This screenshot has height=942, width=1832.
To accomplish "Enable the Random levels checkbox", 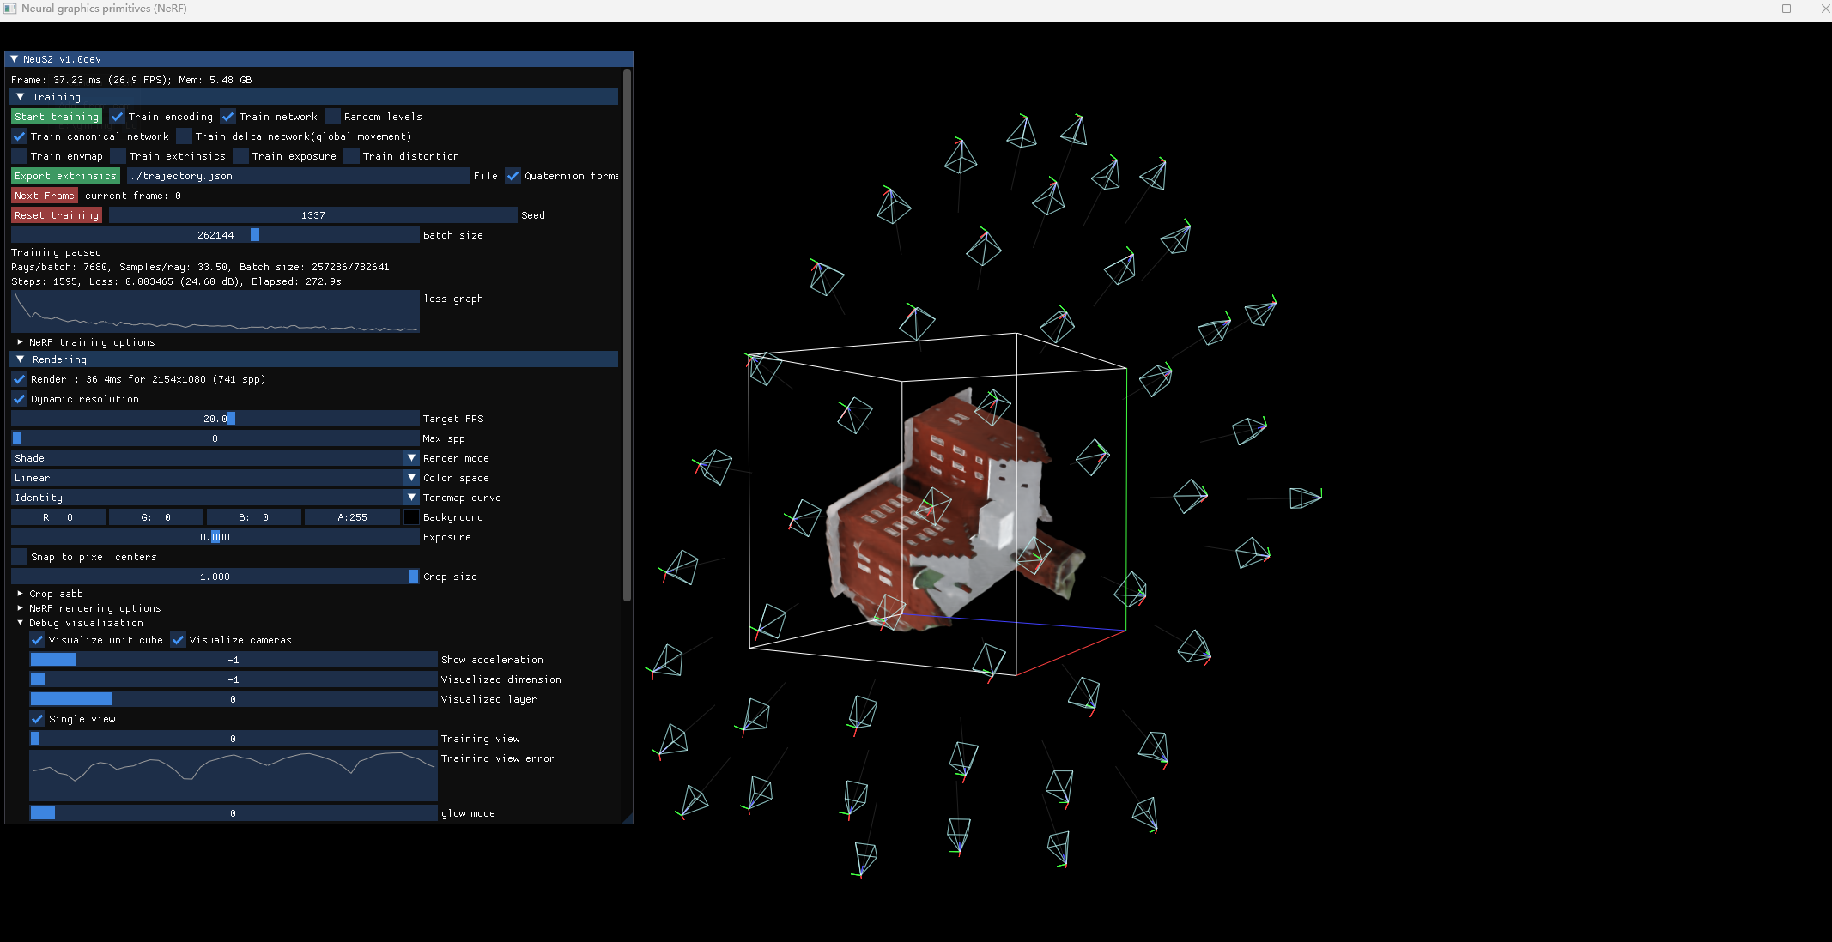I will pyautogui.click(x=333, y=116).
